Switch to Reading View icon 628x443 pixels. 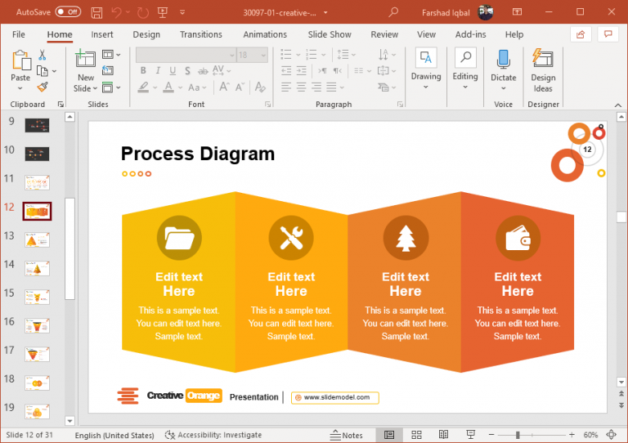click(443, 435)
